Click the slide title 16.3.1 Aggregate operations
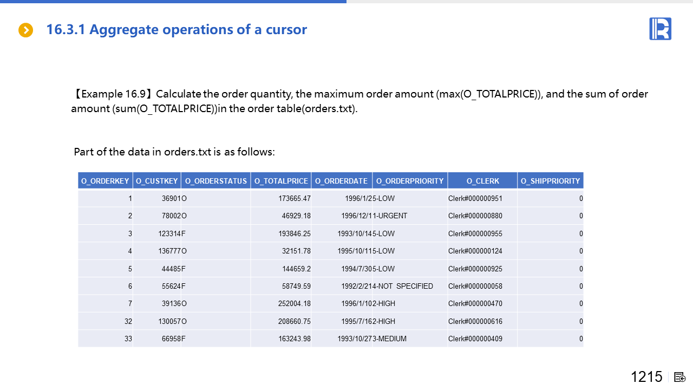Image resolution: width=693 pixels, height=390 pixels. point(176,29)
